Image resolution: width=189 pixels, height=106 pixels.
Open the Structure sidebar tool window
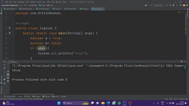[1, 90]
